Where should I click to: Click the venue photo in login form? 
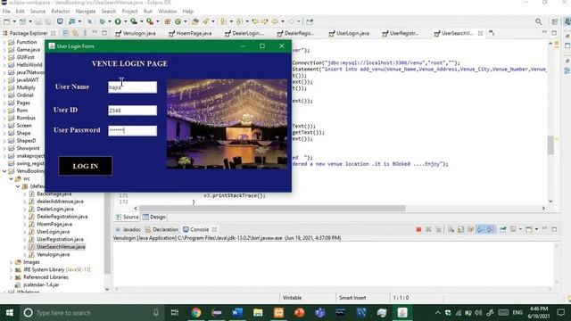pyautogui.click(x=227, y=124)
